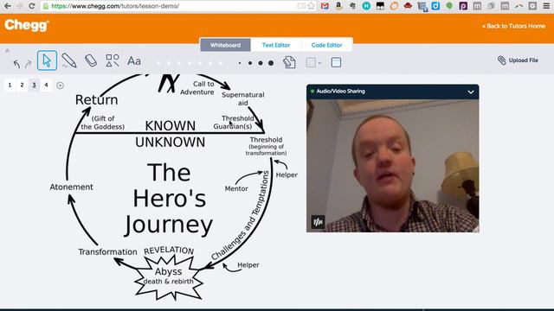The height and width of the screenshot is (311, 554).
Task: Choose the smallest stroke size dot
Action: 240,63
